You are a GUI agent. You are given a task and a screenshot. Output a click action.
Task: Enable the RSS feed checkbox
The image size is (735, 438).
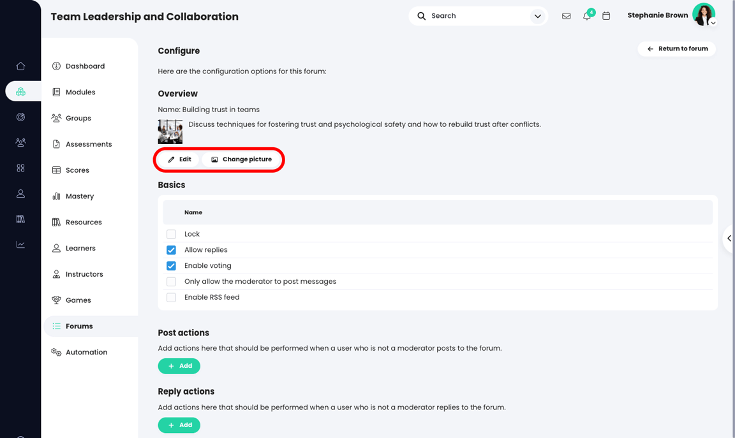171,297
